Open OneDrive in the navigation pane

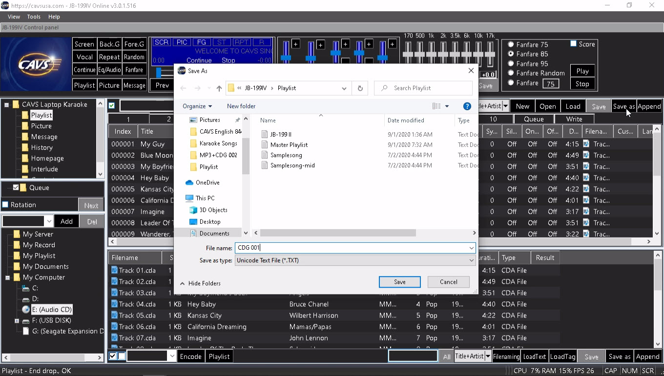pos(202,182)
